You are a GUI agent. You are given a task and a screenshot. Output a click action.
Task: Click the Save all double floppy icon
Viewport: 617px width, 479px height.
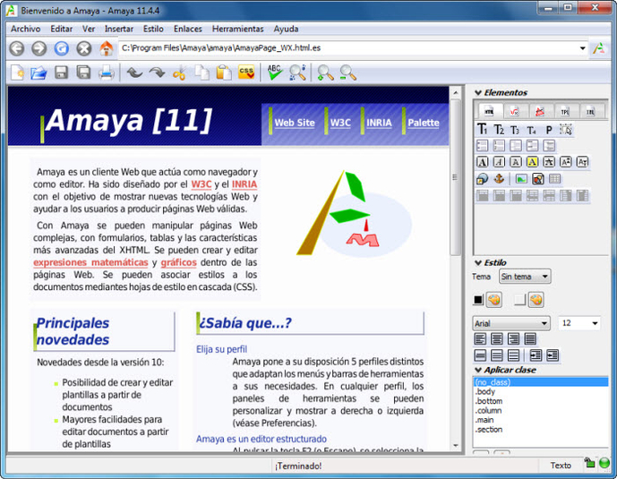[83, 73]
